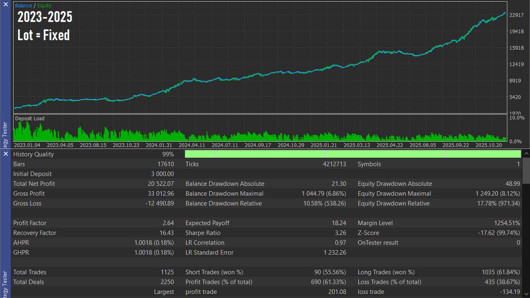
Task: Click the Bars value 17610
Action: tap(165, 164)
